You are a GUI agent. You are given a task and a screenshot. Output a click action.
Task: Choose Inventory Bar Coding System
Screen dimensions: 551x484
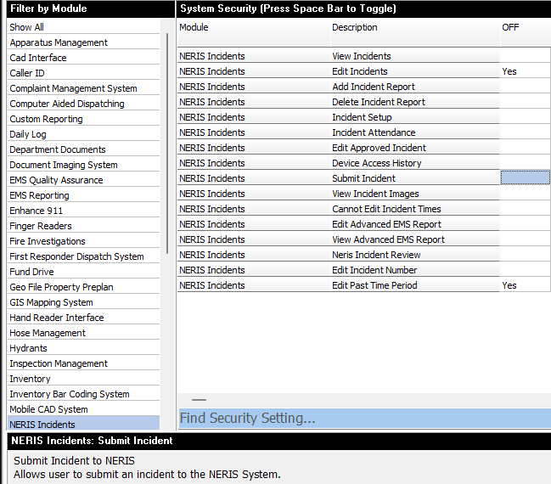pyautogui.click(x=84, y=394)
